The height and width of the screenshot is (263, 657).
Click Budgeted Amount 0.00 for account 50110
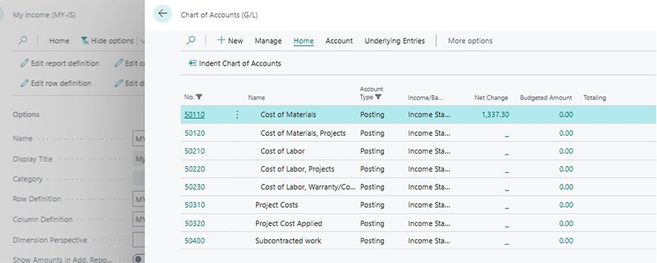point(566,115)
